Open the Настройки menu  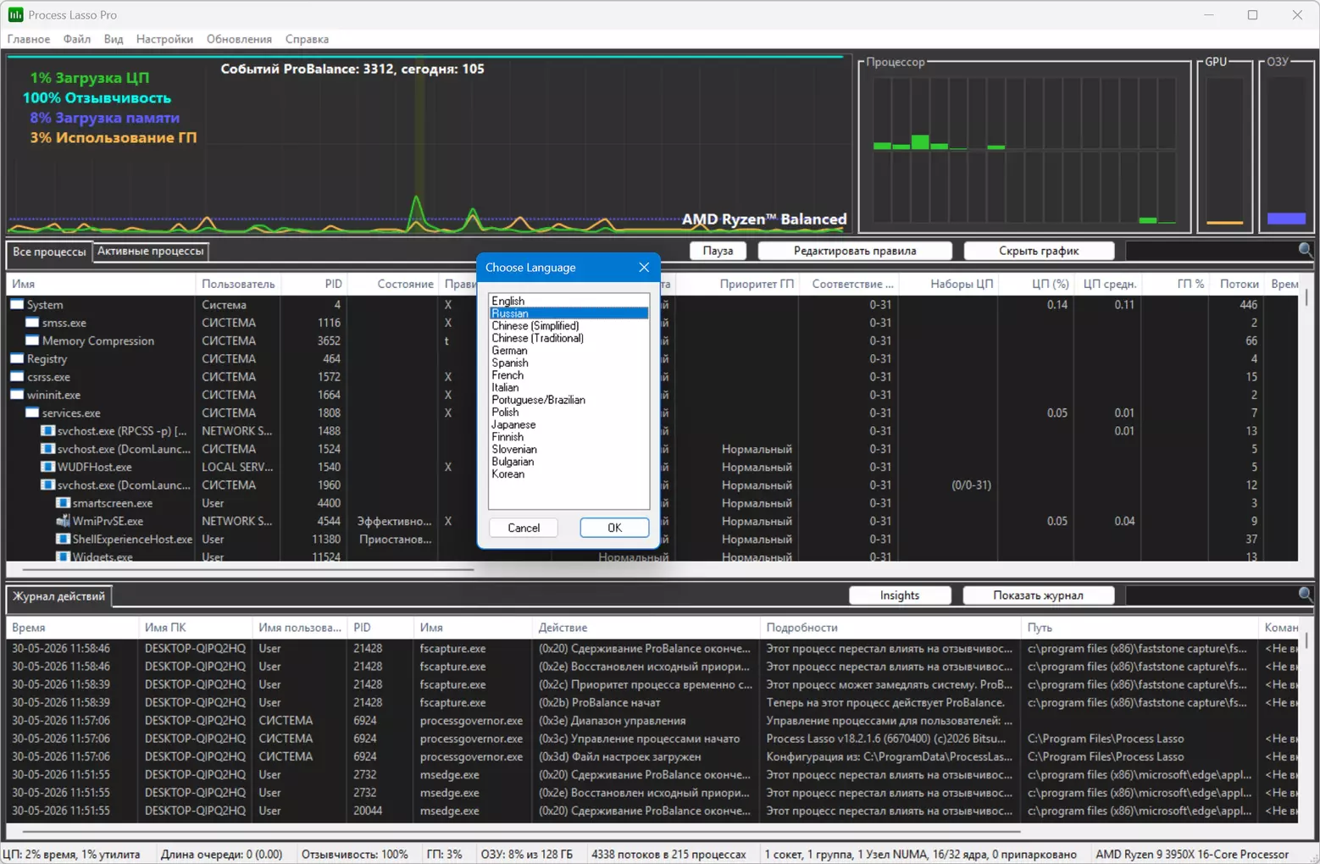[164, 39]
